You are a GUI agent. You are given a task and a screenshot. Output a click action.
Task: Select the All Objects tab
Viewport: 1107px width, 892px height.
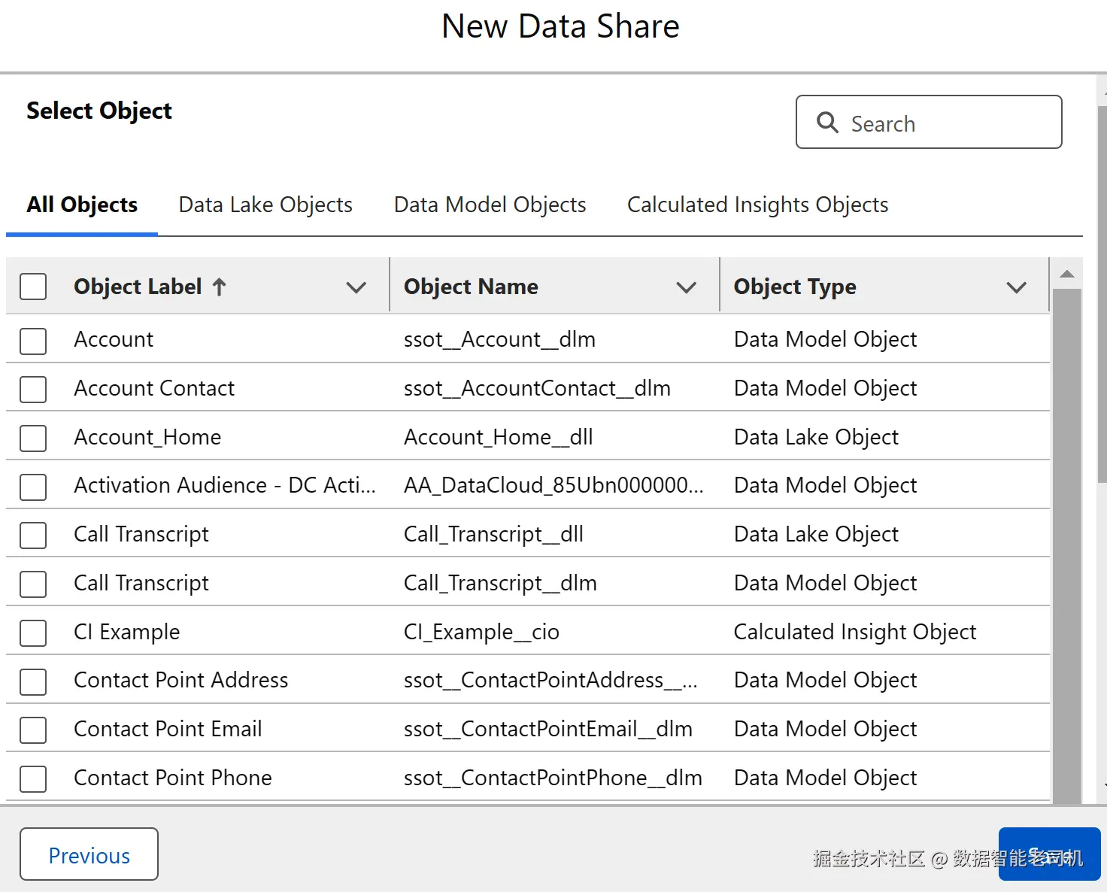click(x=82, y=205)
